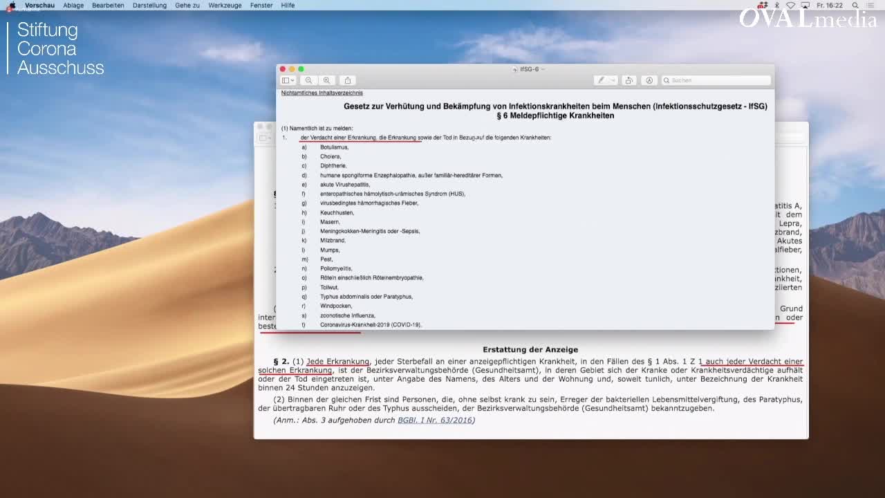885x498 pixels.
Task: Click heading Erstattung der Anzeige in back window
Action: 530,349
